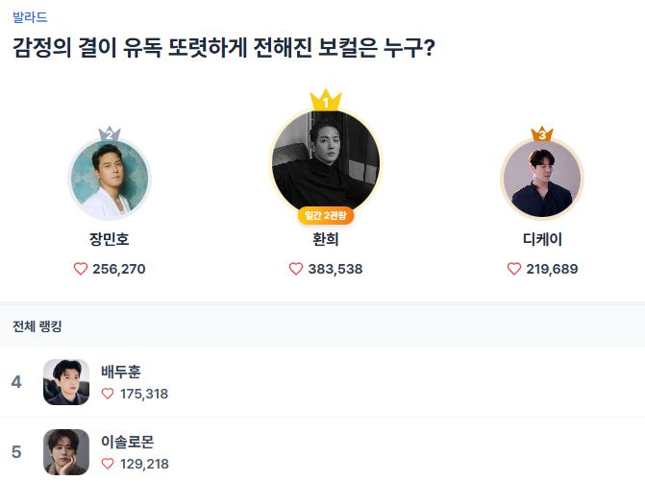Open 디케이's third-place profile photo
This screenshot has width=645, height=481.
coord(542,180)
